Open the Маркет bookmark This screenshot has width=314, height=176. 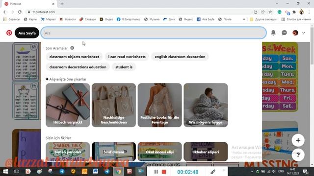[x=48, y=19]
